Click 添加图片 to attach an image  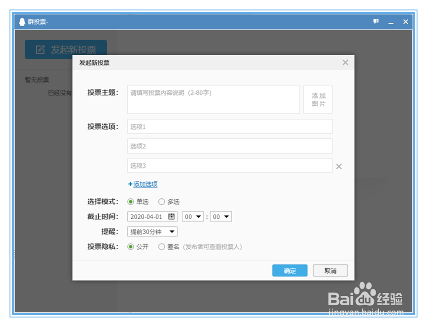[318, 99]
